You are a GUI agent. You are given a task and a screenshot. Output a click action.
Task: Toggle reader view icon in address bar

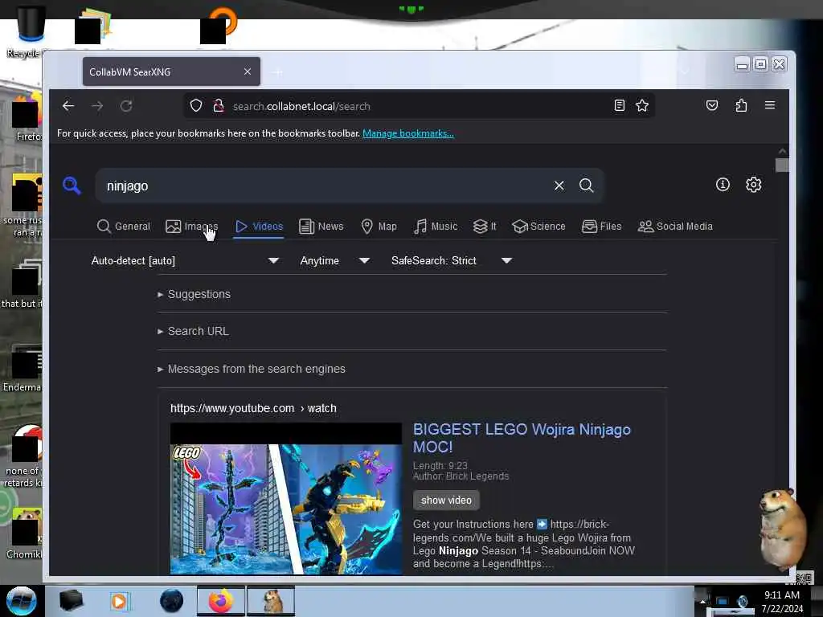click(620, 105)
